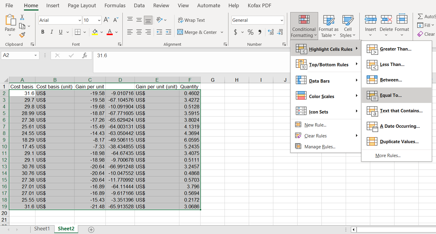Open the Arial font name dropdown
This screenshot has width=436, height=234.
80,20
